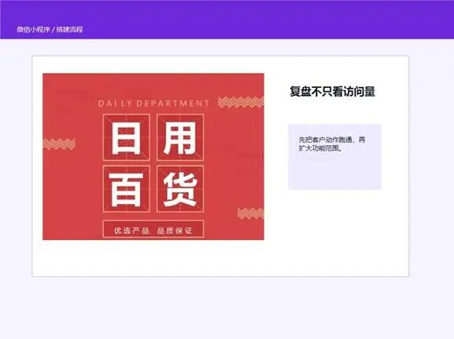Image resolution: width=454 pixels, height=339 pixels.
Task: Click the 微信小程序 breadcrumb link
Action: point(33,29)
